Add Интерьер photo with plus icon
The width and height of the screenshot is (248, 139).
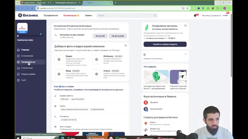pyautogui.click(x=96, y=59)
